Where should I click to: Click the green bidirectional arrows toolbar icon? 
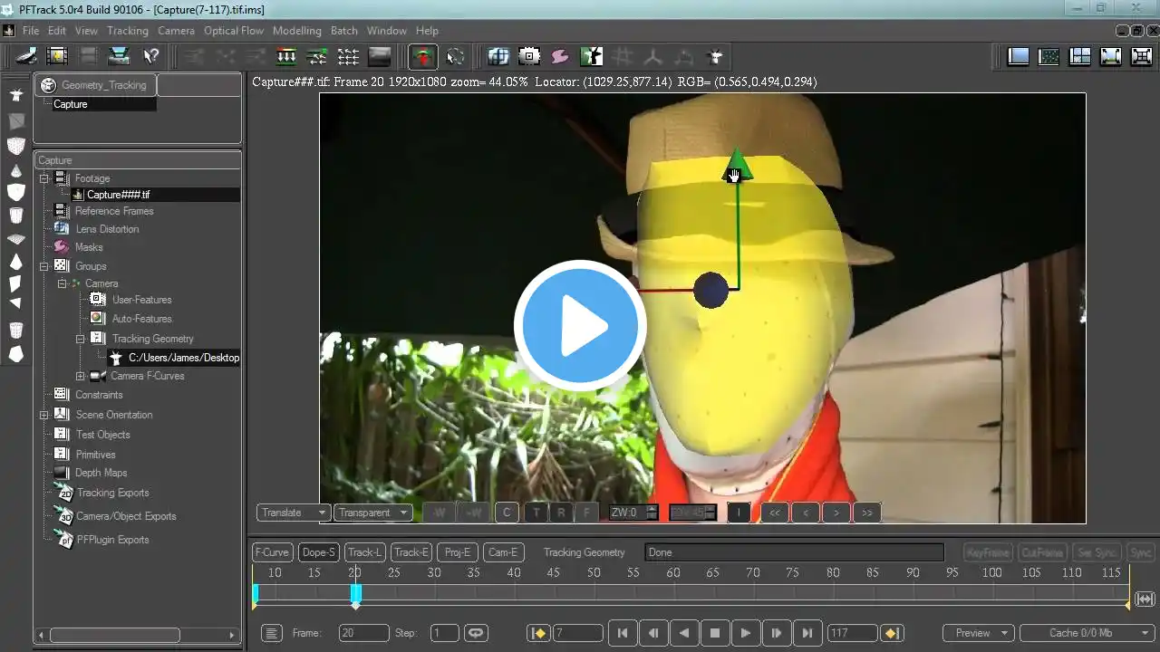coord(316,56)
